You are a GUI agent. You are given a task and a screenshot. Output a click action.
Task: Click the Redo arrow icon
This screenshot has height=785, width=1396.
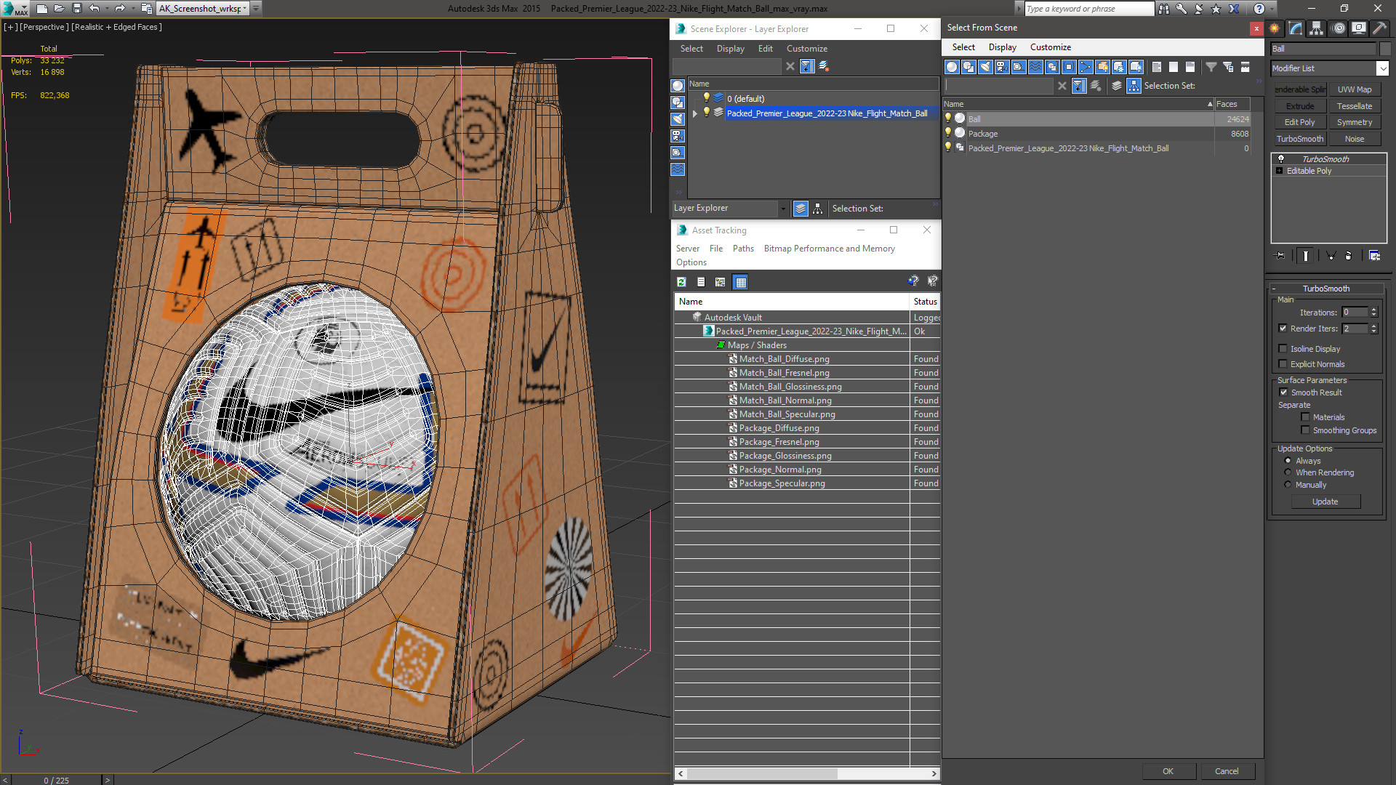(x=120, y=9)
